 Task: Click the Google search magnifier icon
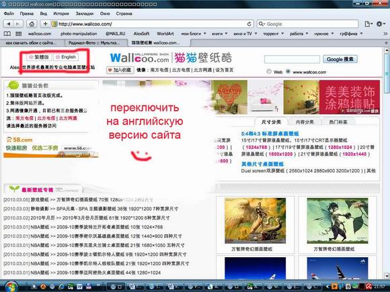coord(262,24)
